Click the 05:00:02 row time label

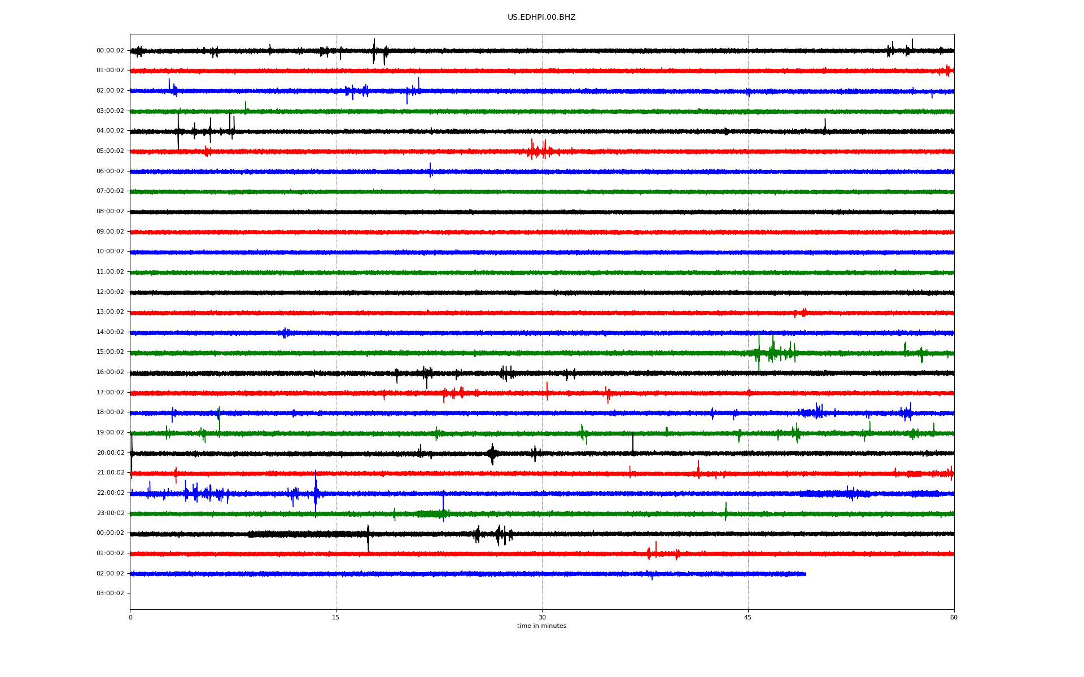pyautogui.click(x=110, y=151)
